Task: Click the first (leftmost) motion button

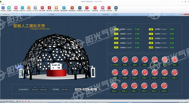Action: pos(78,89)
